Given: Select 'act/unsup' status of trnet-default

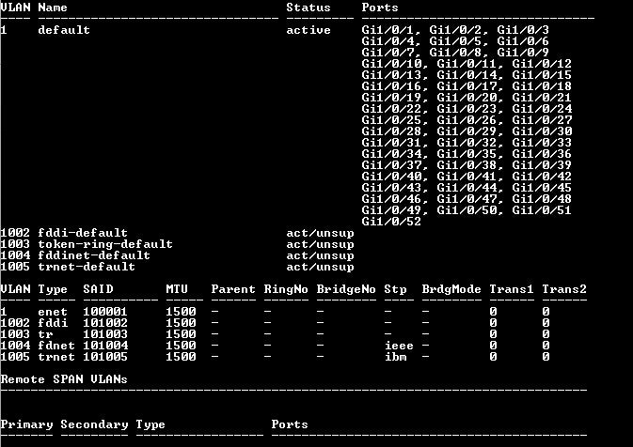Looking at the screenshot, I should (320, 268).
